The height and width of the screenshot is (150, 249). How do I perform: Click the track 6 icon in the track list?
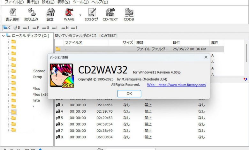58,124
